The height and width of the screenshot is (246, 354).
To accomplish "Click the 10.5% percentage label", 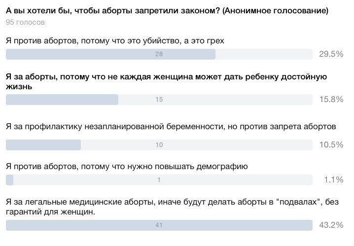I will (331, 144).
